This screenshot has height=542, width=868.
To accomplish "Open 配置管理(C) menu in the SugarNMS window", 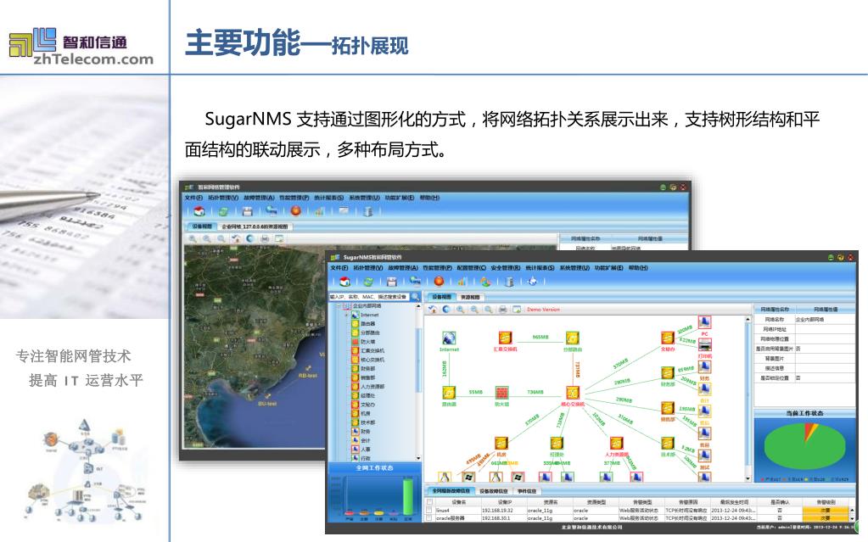I will coord(472,268).
